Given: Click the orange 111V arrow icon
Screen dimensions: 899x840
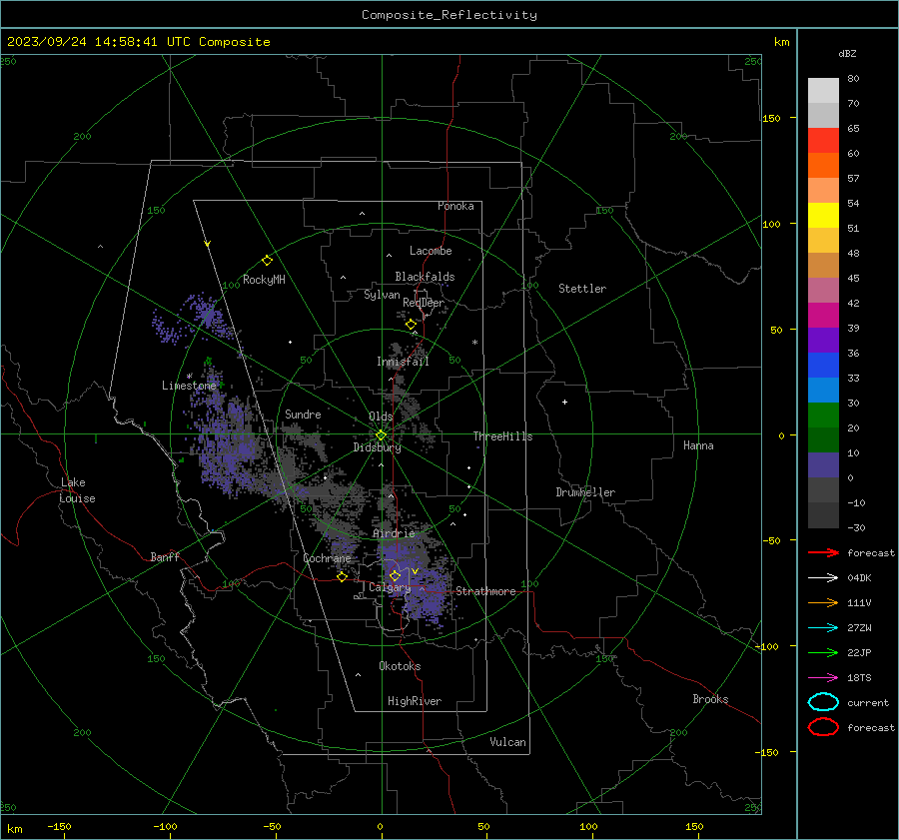Looking at the screenshot, I should coord(823,602).
